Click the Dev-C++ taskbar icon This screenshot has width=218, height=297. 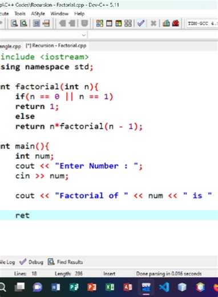pyautogui.click(x=146, y=287)
